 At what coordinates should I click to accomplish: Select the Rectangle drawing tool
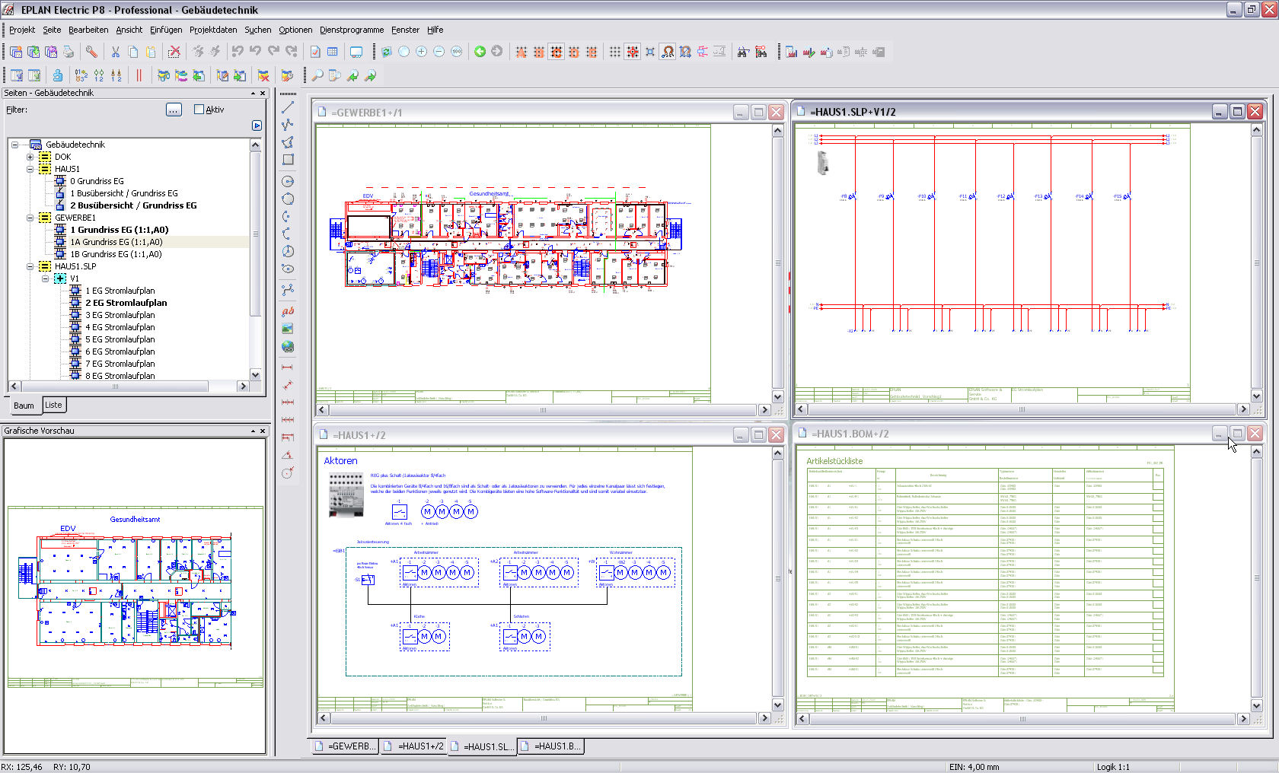point(288,160)
